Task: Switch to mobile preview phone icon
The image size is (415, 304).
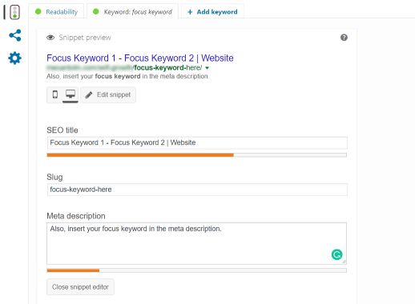Action: [55, 94]
